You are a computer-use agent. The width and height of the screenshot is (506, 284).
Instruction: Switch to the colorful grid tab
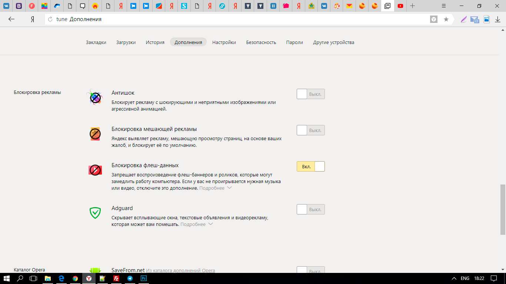coord(44,6)
